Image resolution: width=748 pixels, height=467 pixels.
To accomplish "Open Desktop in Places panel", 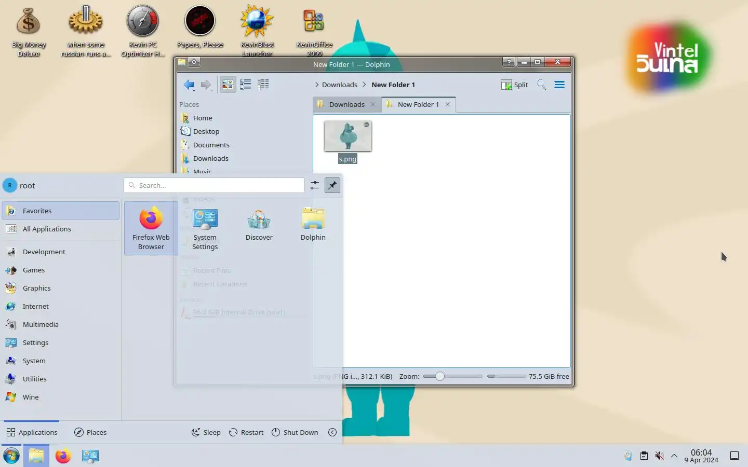I will click(206, 131).
